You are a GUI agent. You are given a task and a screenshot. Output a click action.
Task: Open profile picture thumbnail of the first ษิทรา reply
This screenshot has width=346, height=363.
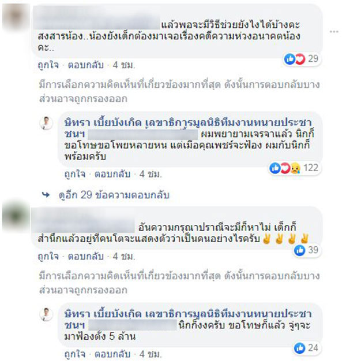click(x=47, y=123)
